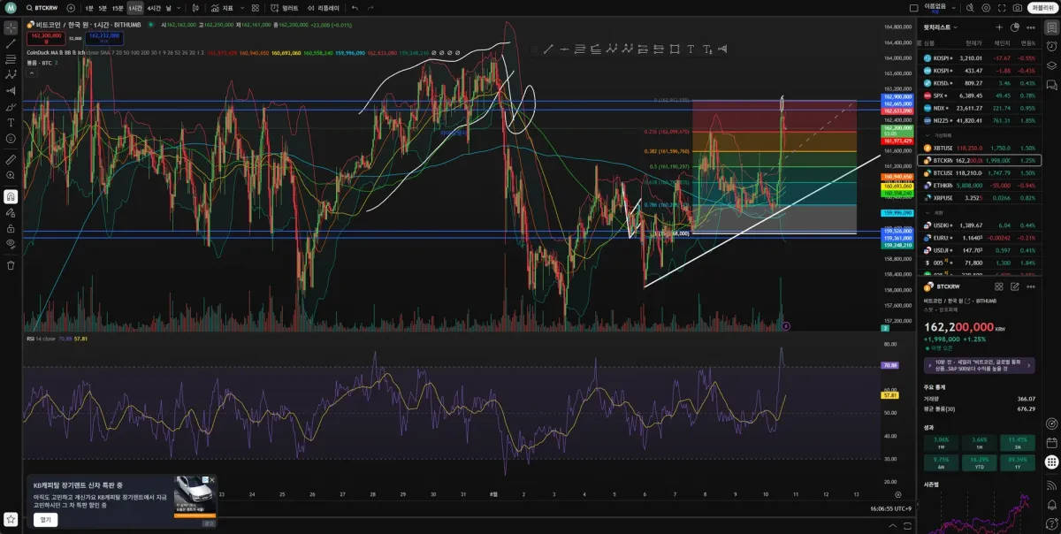Open grid icon beside BTCKRW details header
Viewport: 1061px width, 534px height.
coord(999,286)
